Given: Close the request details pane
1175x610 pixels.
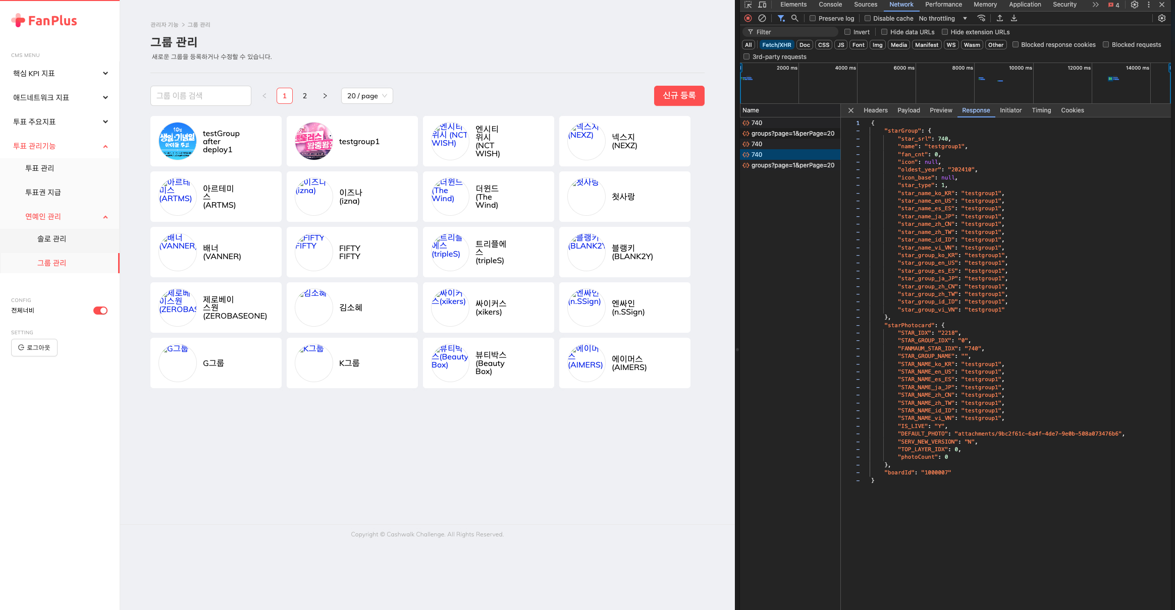Looking at the screenshot, I should pyautogui.click(x=851, y=110).
